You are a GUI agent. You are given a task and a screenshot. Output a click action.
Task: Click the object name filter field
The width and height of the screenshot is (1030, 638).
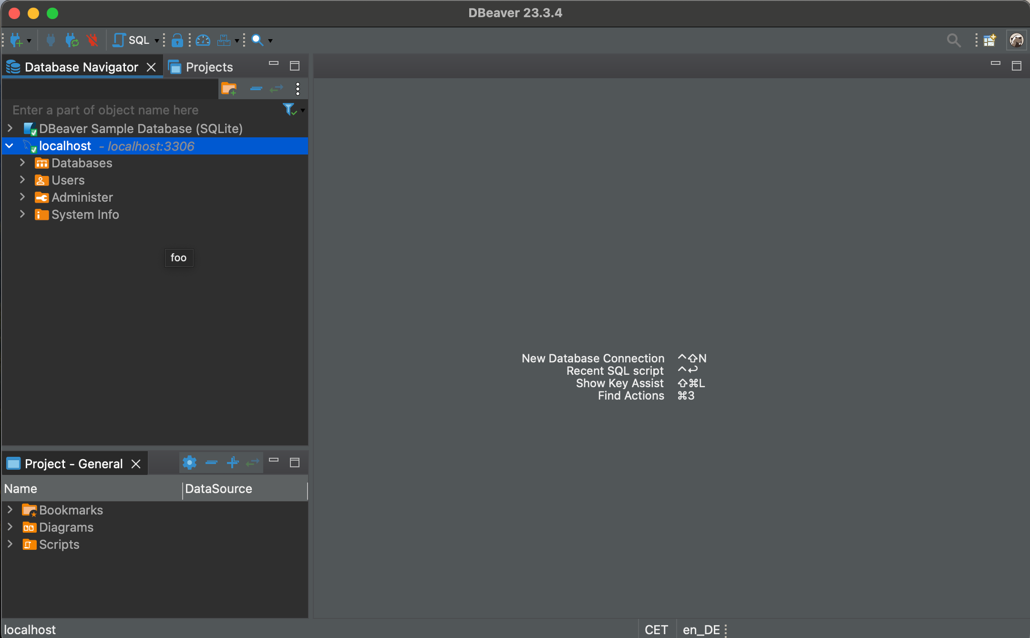[x=143, y=110]
